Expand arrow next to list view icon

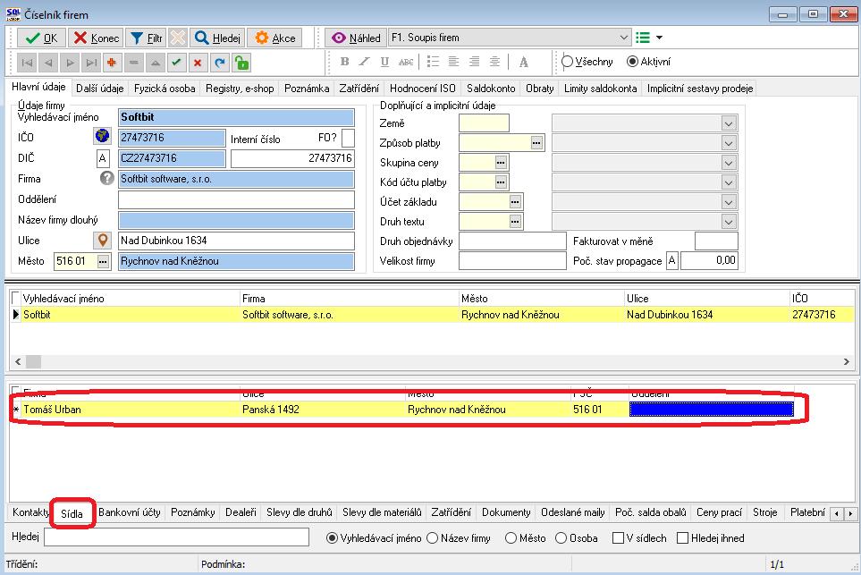(x=660, y=38)
